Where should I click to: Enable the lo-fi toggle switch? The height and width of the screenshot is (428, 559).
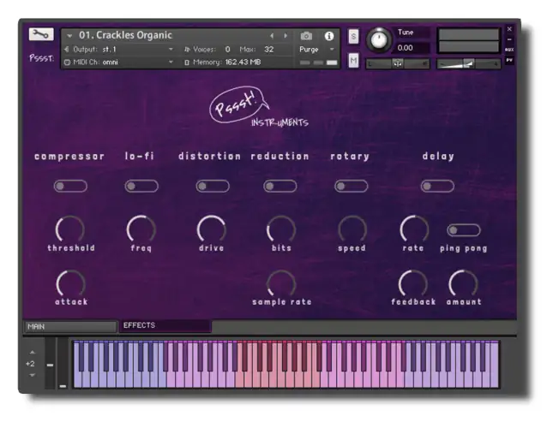coord(141,187)
